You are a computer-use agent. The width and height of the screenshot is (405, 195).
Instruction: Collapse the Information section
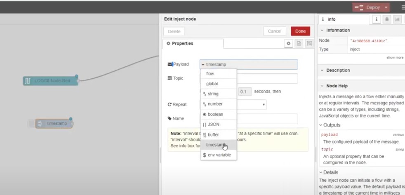click(x=323, y=31)
